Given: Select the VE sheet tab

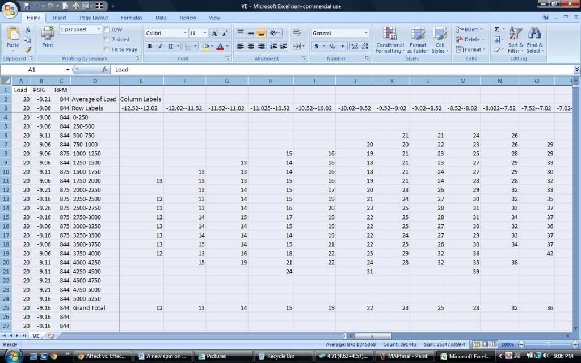Looking at the screenshot, I should [x=36, y=336].
